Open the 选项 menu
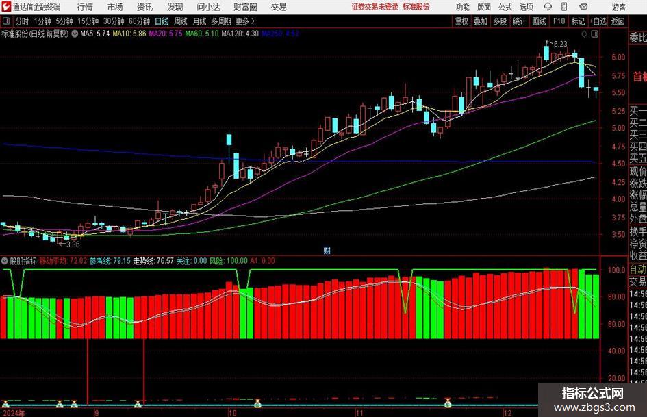 [526, 7]
